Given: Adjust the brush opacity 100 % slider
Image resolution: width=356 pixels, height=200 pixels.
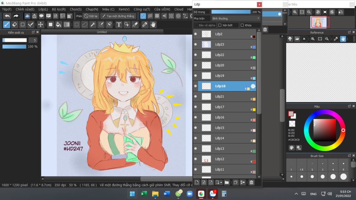Looking at the screenshot, I should pyautogui.click(x=14, y=47).
